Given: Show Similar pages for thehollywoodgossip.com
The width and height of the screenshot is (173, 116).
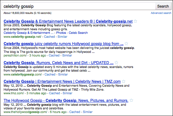Looking at the screenshot, I should tap(88, 112).
